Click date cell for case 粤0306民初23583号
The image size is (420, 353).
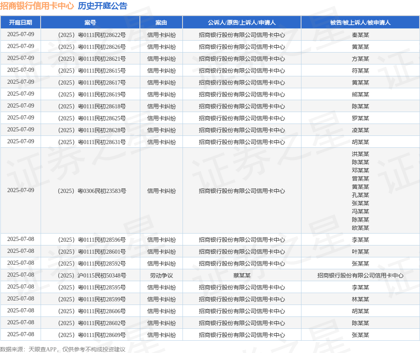pyautogui.click(x=21, y=190)
